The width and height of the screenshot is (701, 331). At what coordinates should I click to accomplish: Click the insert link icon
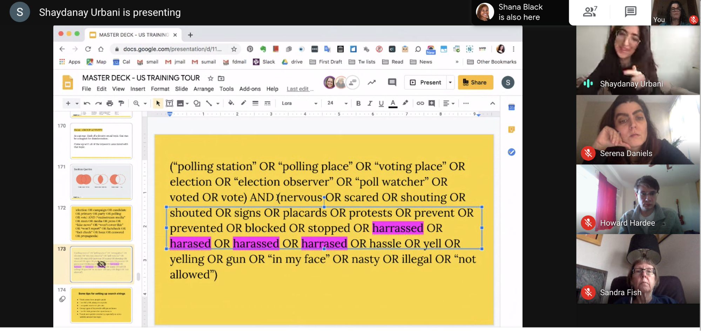420,103
